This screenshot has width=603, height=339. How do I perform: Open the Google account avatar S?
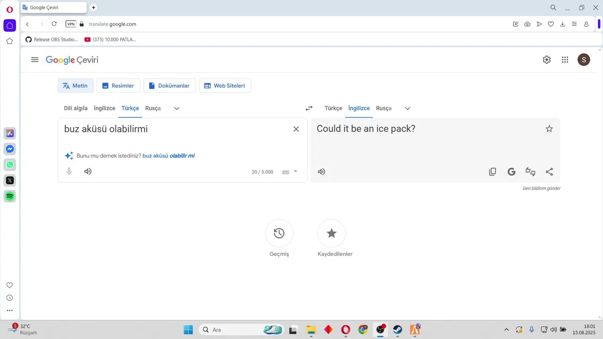(x=584, y=60)
